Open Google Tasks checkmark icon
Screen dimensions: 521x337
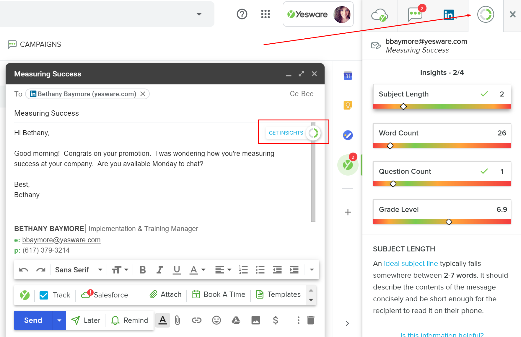pos(348,135)
